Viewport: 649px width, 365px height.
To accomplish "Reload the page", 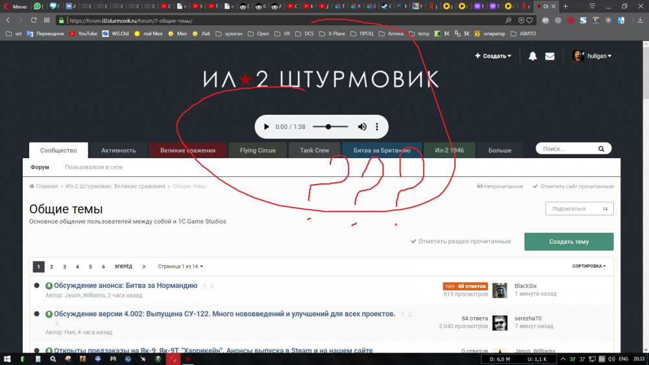I will 34,20.
